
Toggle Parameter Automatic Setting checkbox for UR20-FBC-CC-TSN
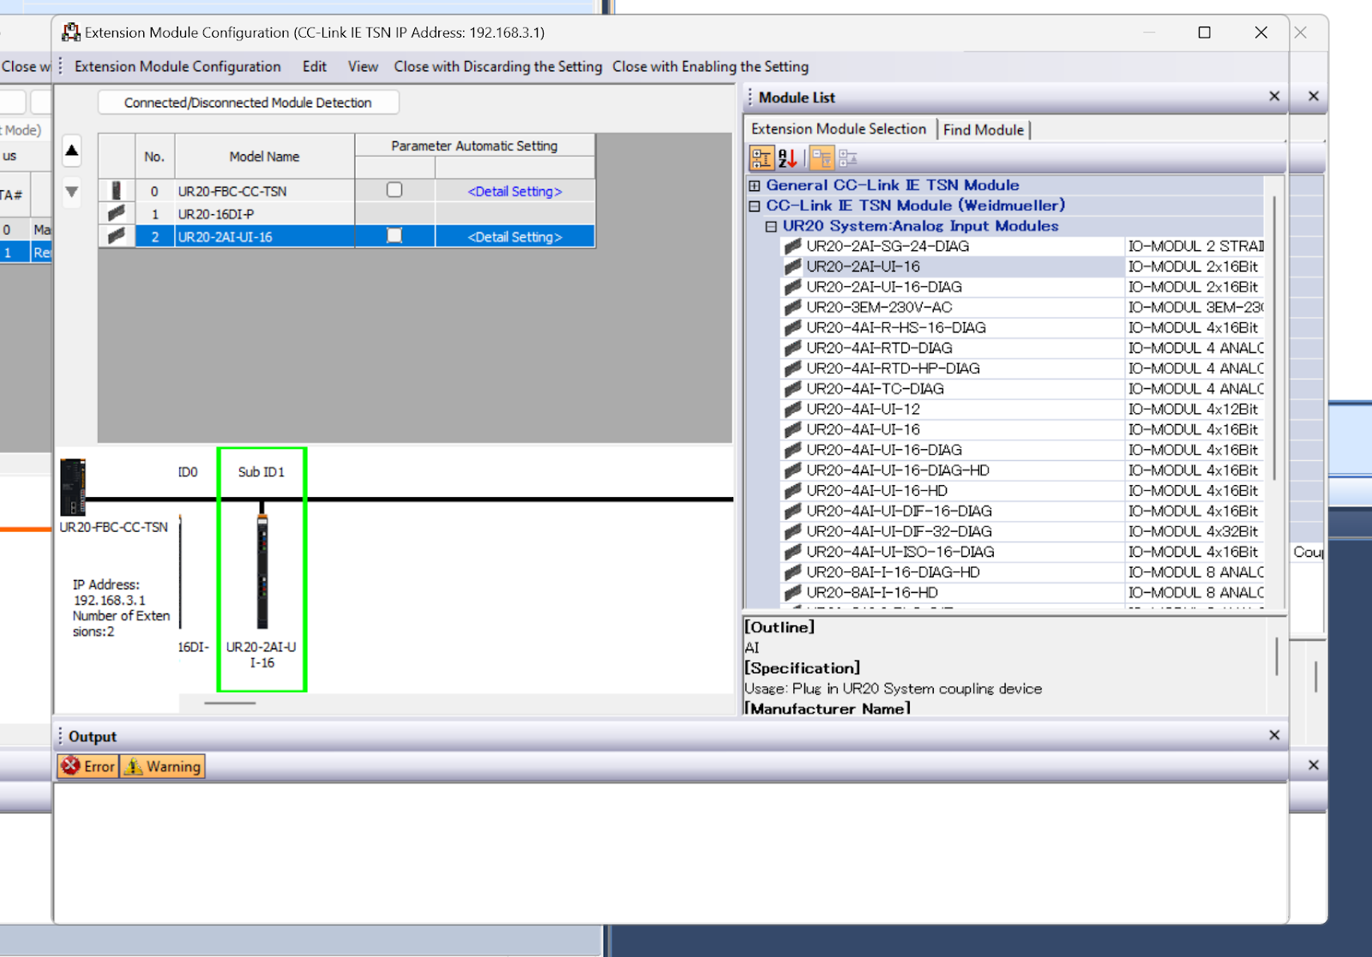point(394,189)
